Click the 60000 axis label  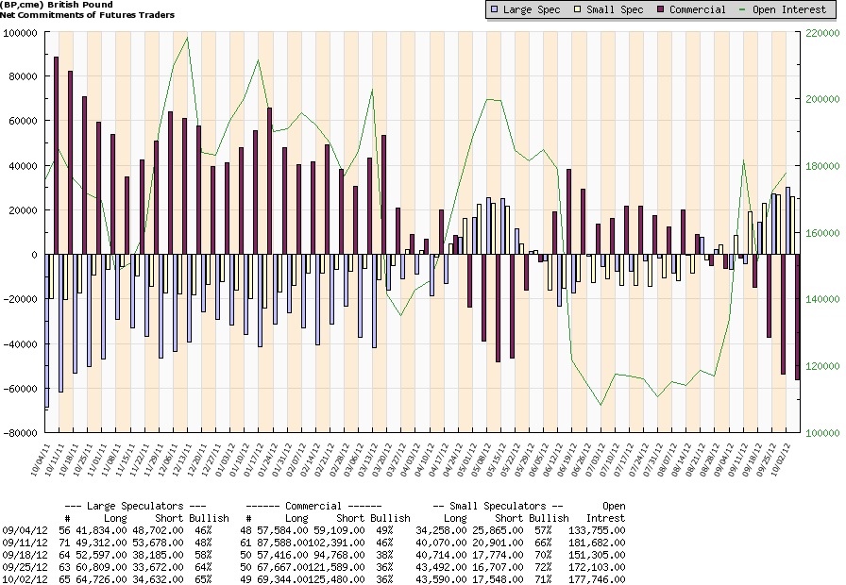24,121
